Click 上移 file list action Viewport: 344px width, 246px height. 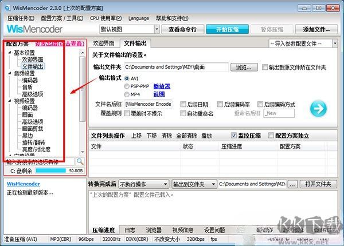(x=136, y=136)
